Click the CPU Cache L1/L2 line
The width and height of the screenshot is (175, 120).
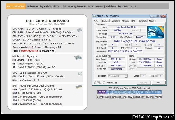[43, 43]
